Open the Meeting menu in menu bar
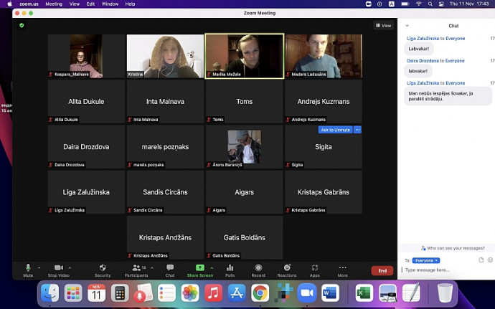This screenshot has width=495, height=309. point(53,4)
